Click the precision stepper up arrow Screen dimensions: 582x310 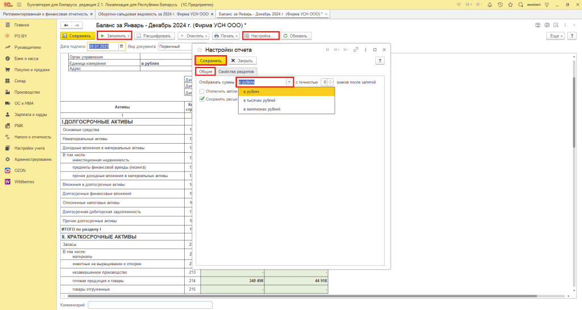click(330, 81)
